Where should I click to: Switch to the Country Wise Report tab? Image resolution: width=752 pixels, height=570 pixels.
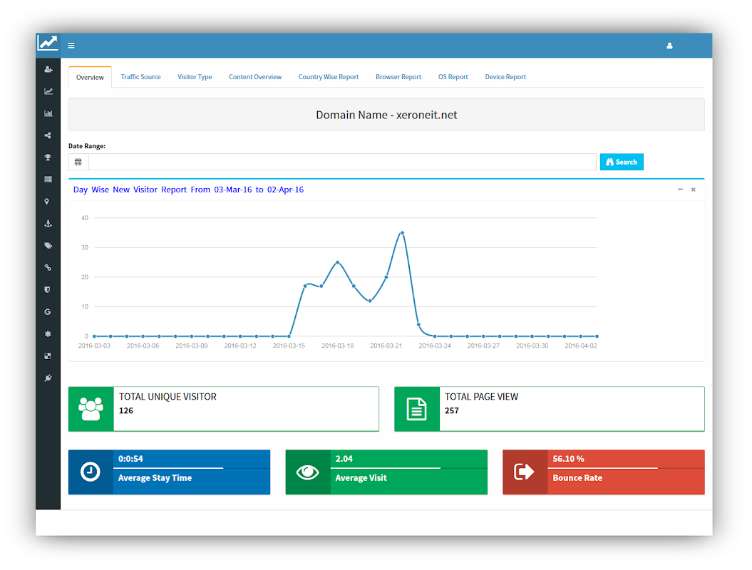point(329,77)
